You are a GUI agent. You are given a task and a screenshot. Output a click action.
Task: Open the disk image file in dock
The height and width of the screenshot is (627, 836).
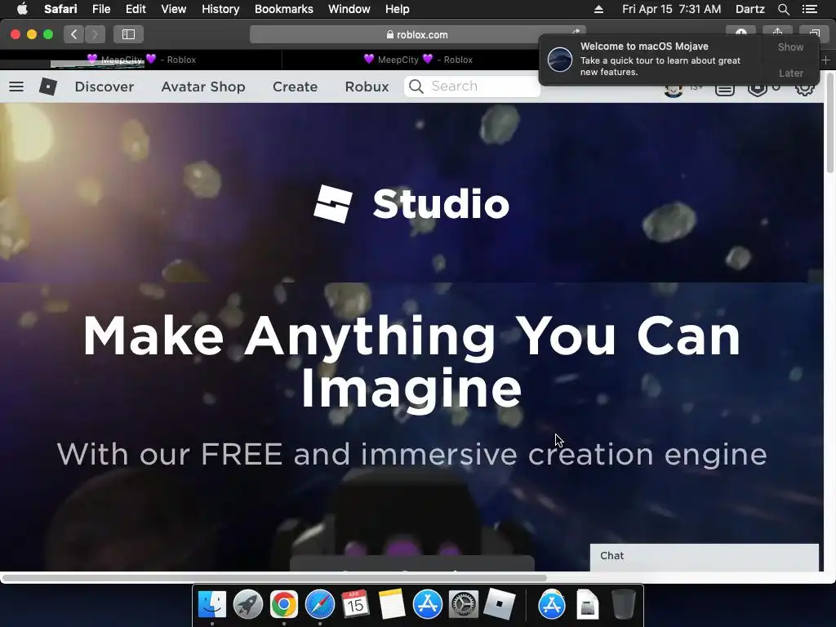pyautogui.click(x=588, y=605)
